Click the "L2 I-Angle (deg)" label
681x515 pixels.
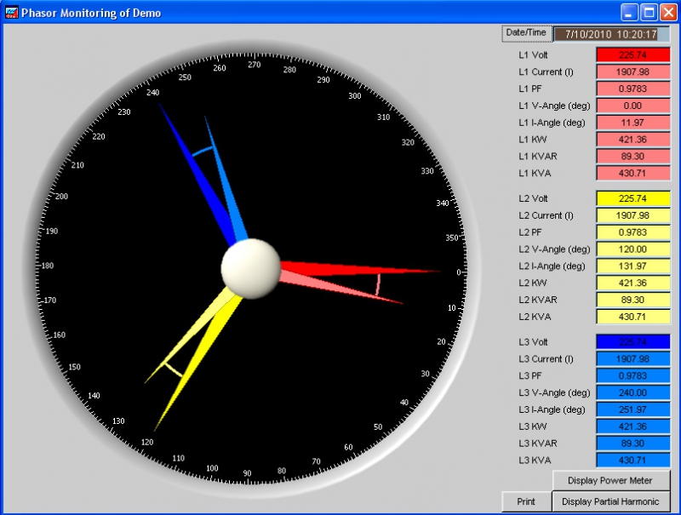552,266
